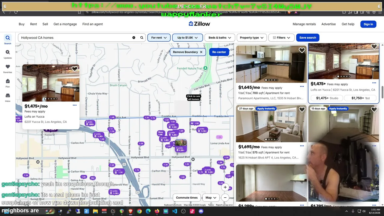Open Brave browser from the taskbar
The height and width of the screenshot is (216, 384).
(130, 211)
